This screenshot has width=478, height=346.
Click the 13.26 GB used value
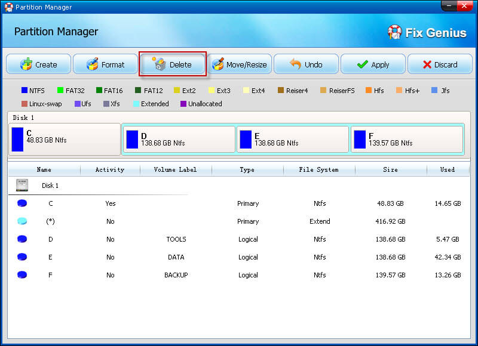(448, 275)
